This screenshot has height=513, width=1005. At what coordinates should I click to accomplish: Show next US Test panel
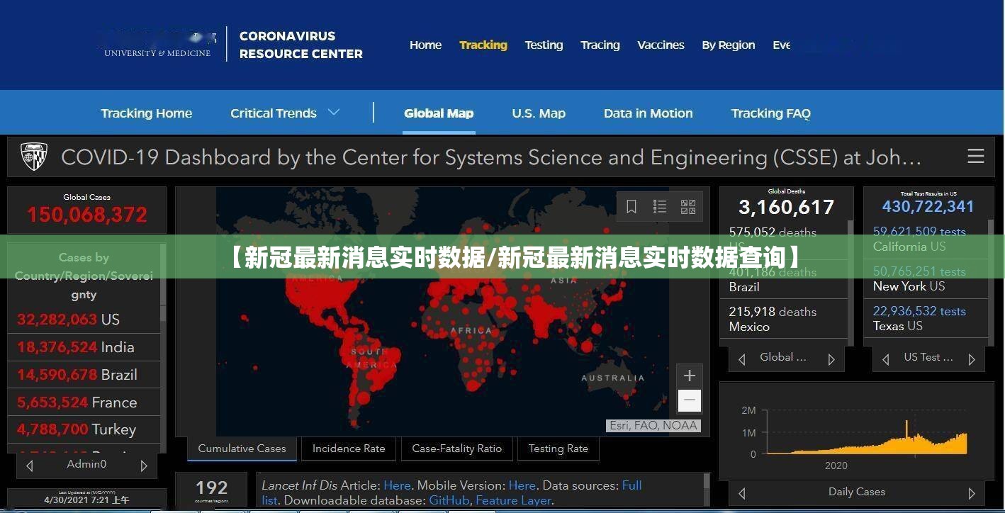pyautogui.click(x=972, y=359)
